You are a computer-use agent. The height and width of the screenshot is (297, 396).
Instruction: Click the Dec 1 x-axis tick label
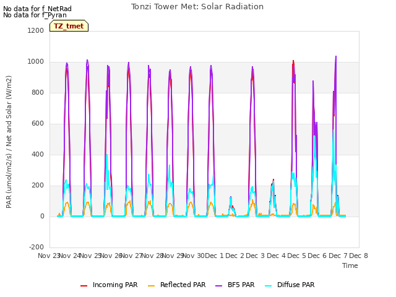214,256
